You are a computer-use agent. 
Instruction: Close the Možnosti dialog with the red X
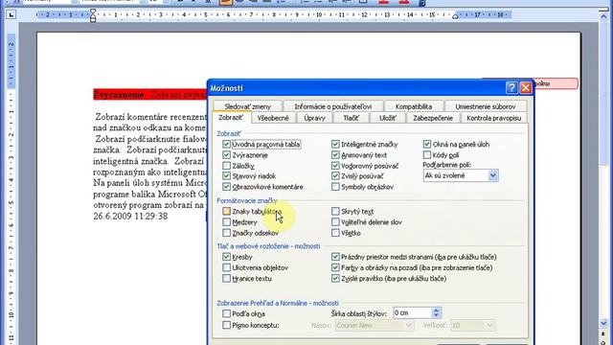[526, 88]
